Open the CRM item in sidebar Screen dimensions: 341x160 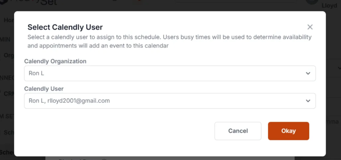click(9, 94)
